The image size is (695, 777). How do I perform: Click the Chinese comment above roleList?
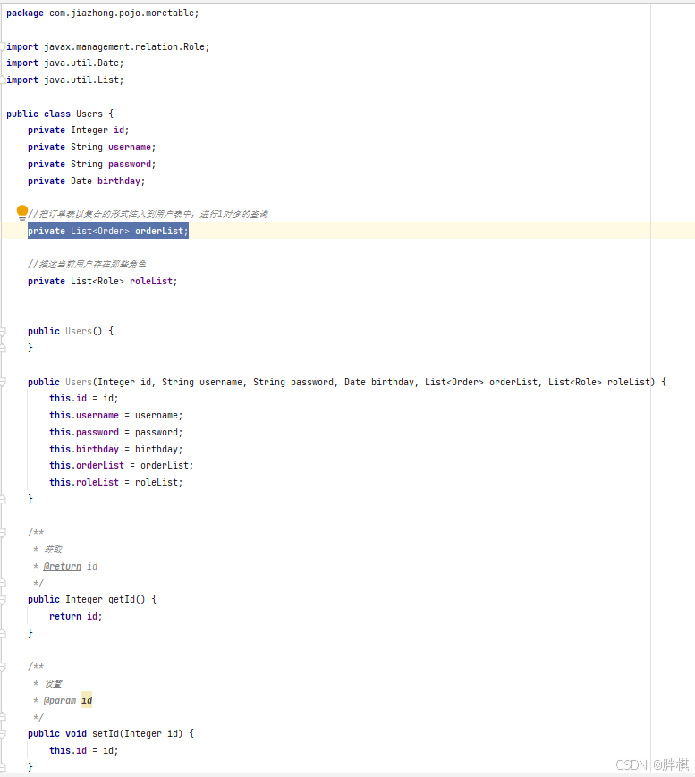(x=87, y=264)
